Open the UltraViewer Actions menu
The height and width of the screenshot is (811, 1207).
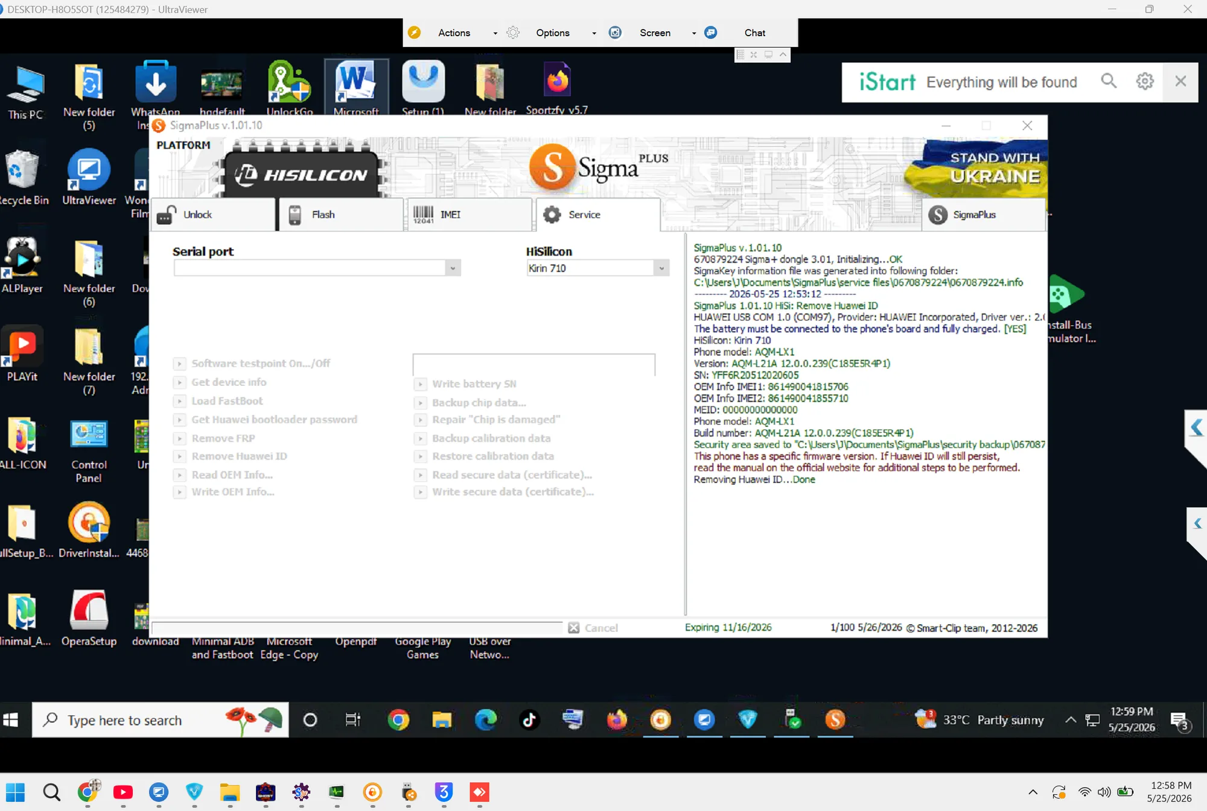pos(454,33)
